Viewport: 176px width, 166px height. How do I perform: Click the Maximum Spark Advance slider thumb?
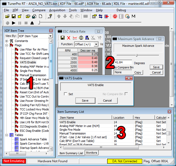pos(137,55)
